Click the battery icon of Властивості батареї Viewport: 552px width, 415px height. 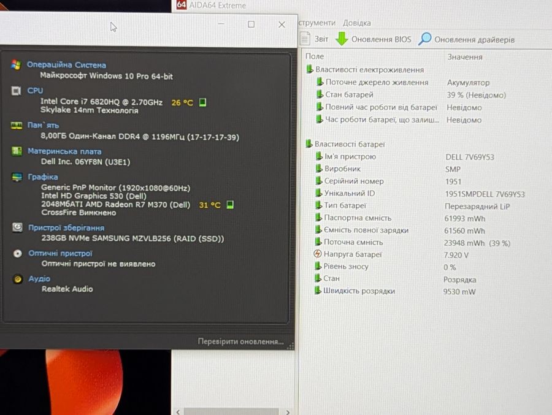coord(309,143)
